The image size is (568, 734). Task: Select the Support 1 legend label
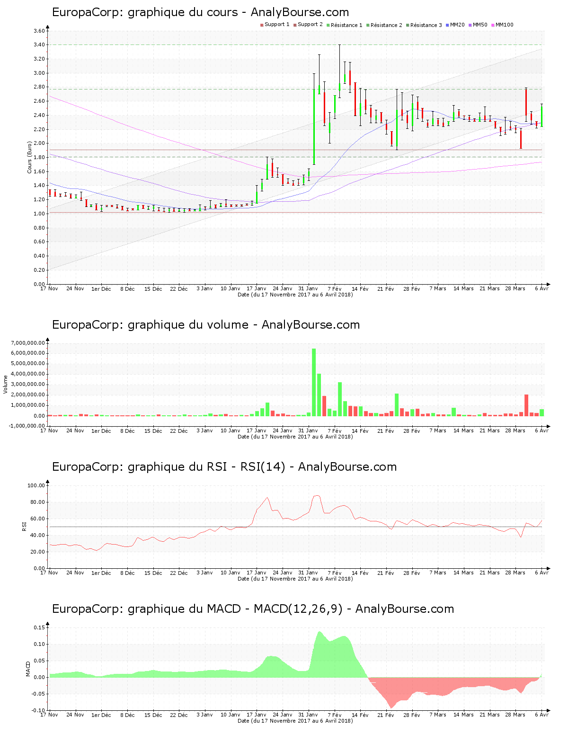(277, 25)
